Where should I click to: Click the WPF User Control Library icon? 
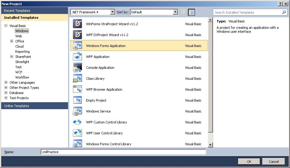77,133
